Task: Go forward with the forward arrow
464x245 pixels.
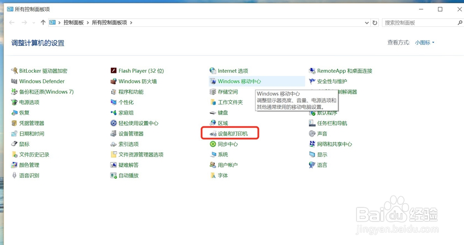Action: click(x=24, y=22)
